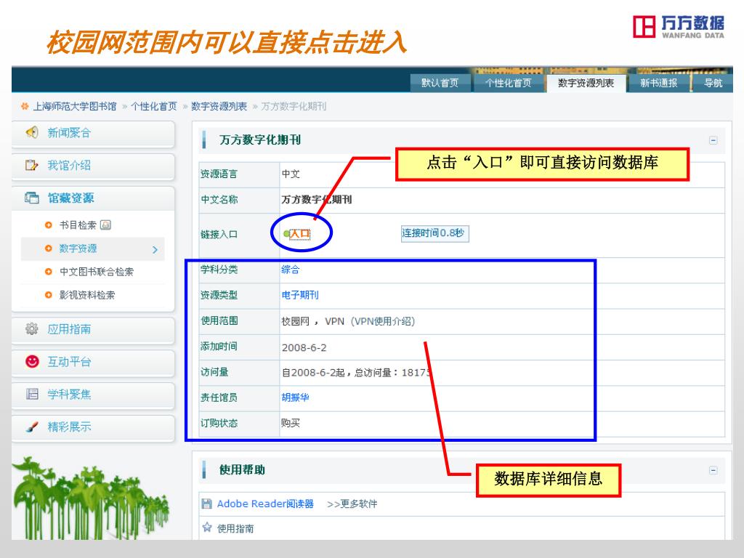Open the 学科聚焦 sidebar section
This screenshot has height=558, width=744.
tap(93, 395)
